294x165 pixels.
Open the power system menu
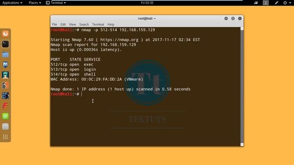pos(287,3)
